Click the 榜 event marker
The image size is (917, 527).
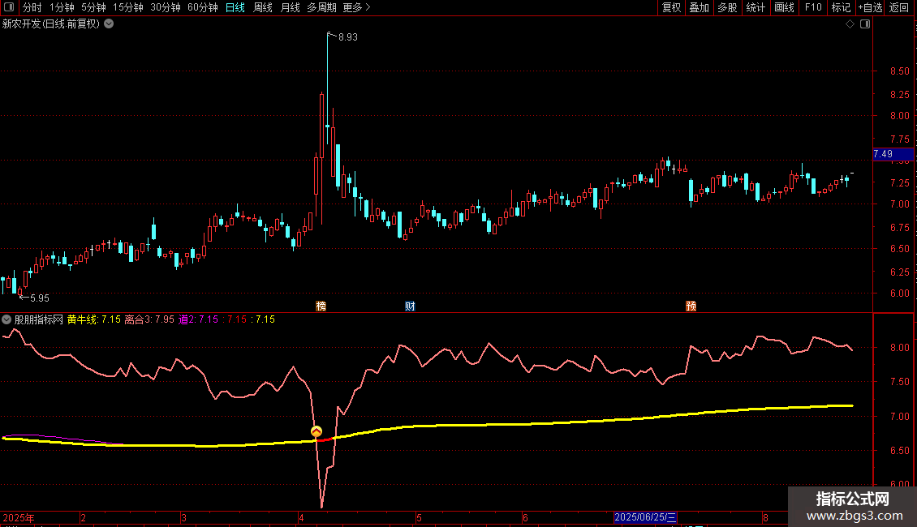(x=321, y=306)
